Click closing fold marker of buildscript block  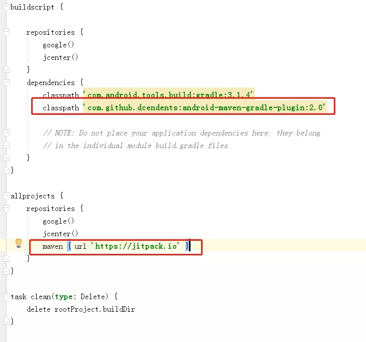pos(7,170)
